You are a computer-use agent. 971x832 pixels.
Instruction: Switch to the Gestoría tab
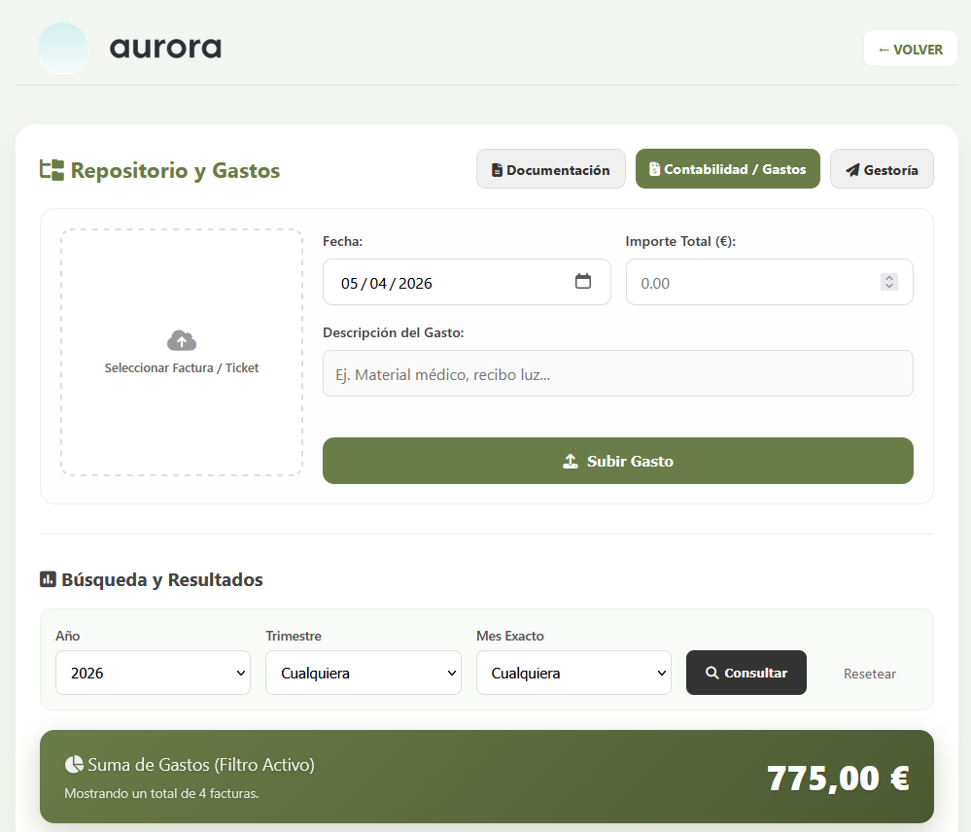[x=881, y=169]
